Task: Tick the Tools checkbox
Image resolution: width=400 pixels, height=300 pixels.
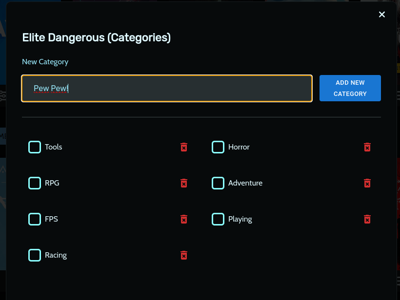Action: click(x=35, y=147)
